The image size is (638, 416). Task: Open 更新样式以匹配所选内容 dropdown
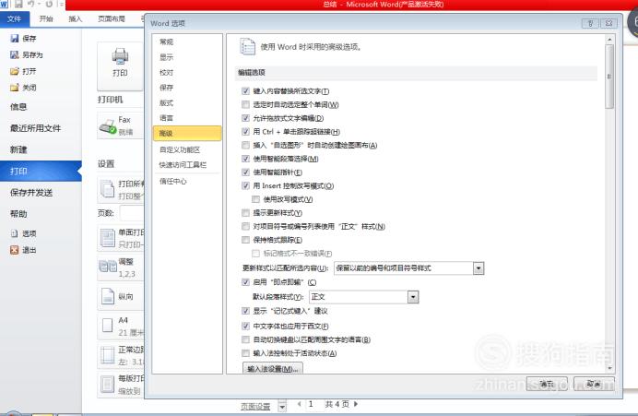[x=478, y=268]
